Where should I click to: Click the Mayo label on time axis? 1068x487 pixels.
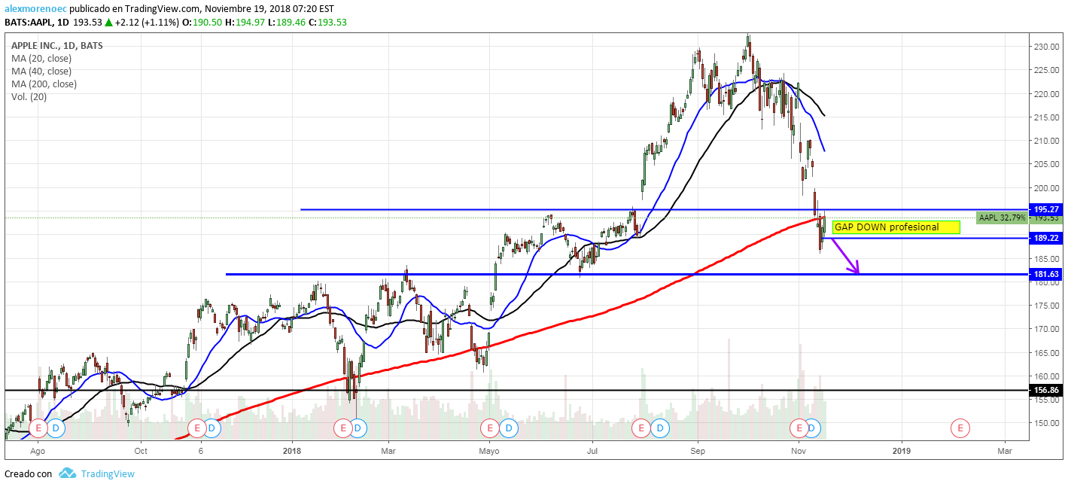tap(489, 451)
